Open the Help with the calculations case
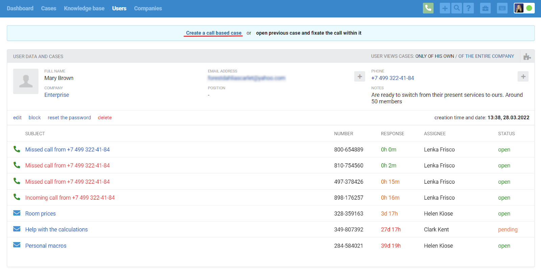This screenshot has height=273, width=541. coord(56,229)
